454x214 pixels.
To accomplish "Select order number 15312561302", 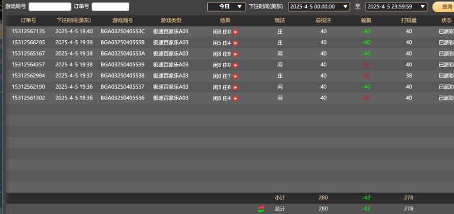I will click(x=29, y=98).
